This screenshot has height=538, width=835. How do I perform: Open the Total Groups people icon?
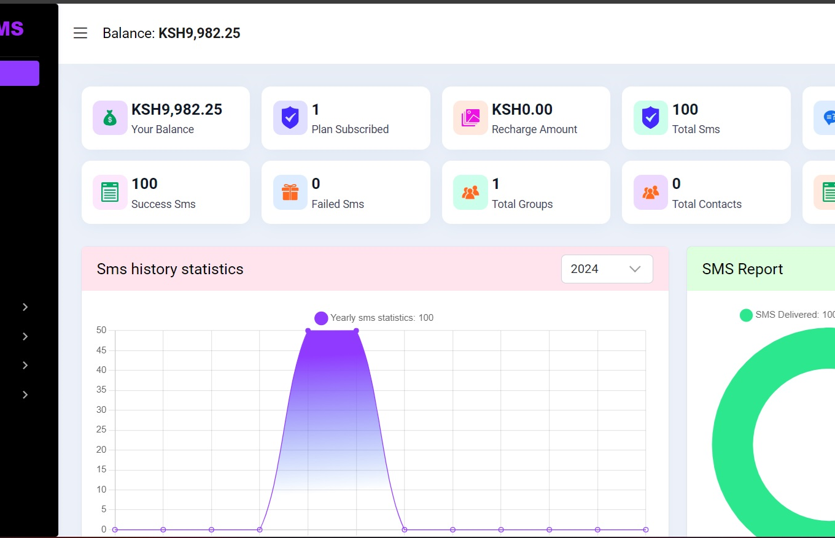tap(470, 192)
